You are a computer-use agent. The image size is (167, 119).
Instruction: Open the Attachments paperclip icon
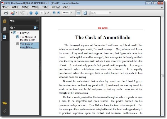[4, 111]
